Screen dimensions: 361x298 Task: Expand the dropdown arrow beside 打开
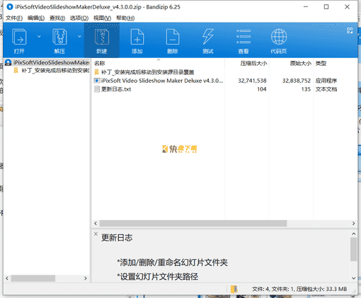[x=39, y=36]
